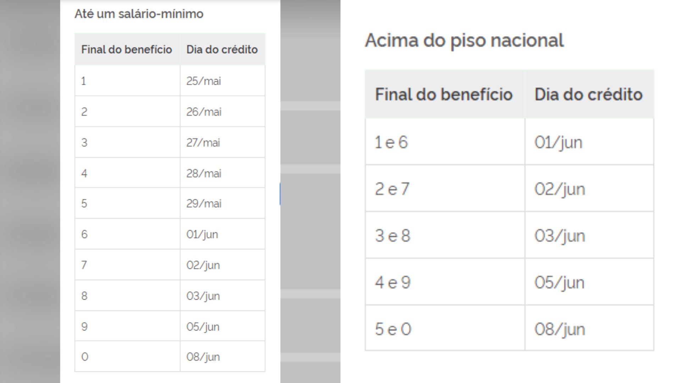Click "Dia do crédito" header in right table
The image size is (681, 383).
(588, 95)
